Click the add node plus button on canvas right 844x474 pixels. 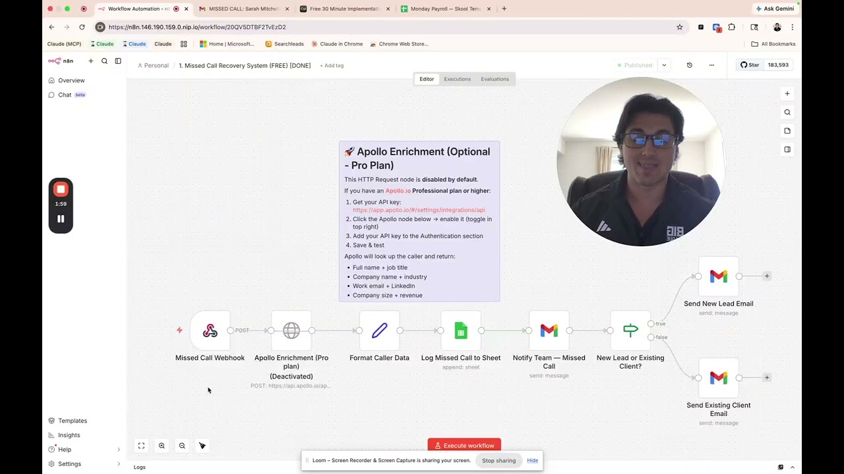pyautogui.click(x=787, y=93)
